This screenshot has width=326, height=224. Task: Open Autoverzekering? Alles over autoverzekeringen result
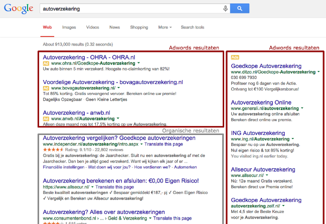(104, 212)
